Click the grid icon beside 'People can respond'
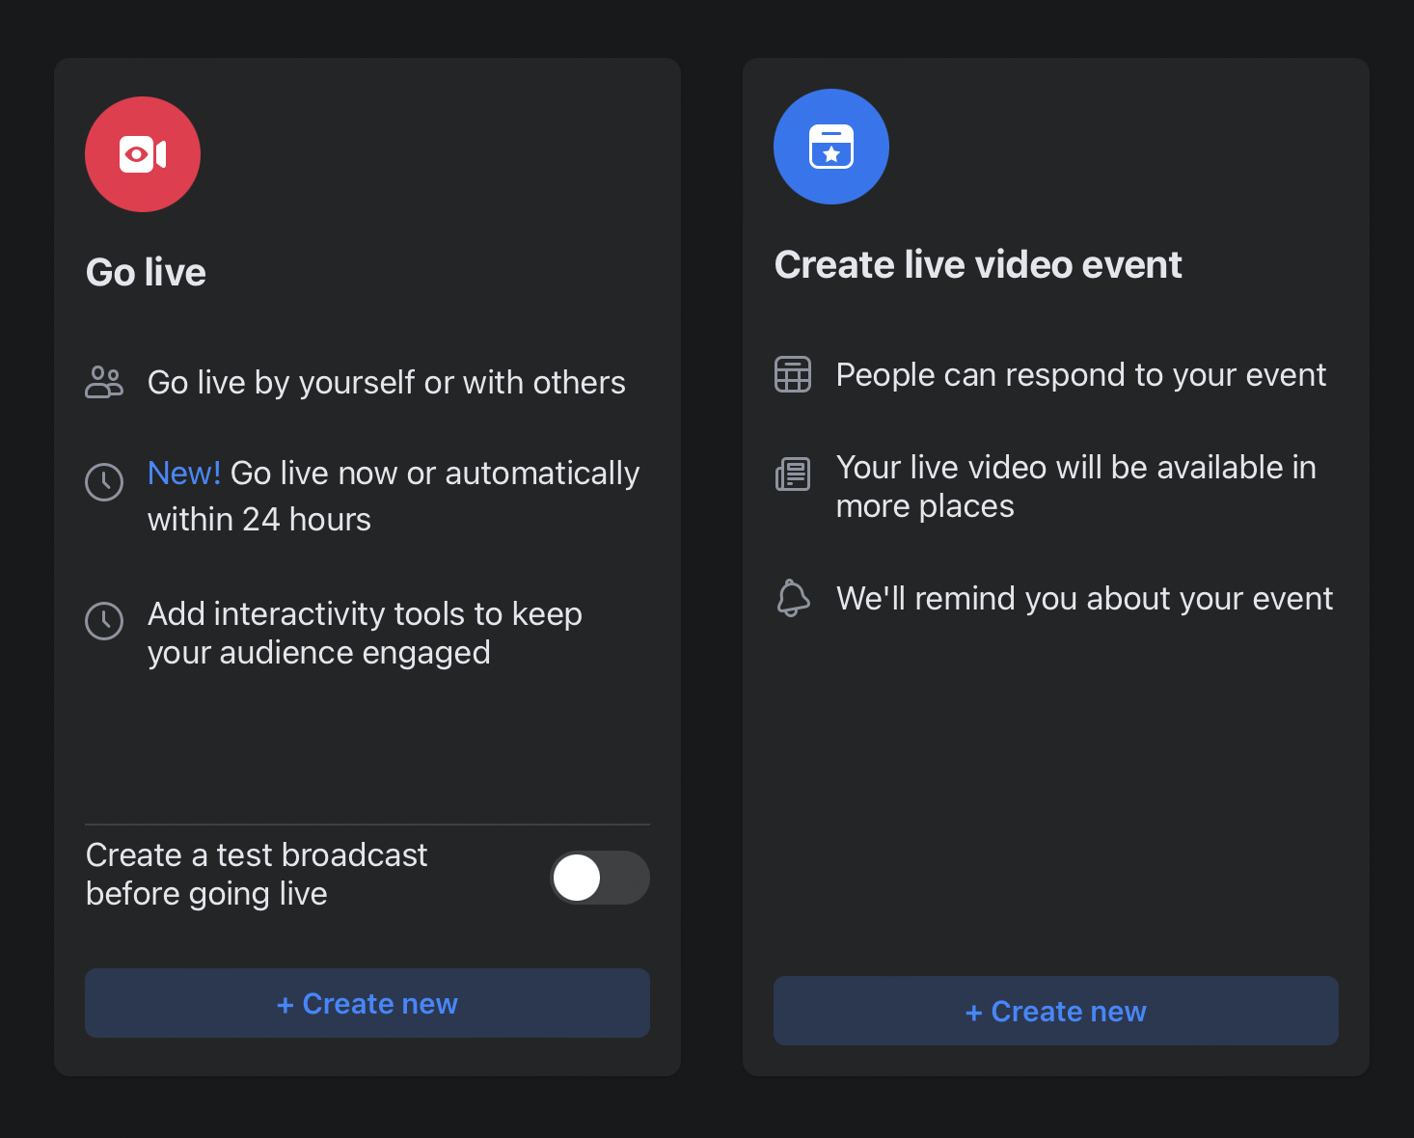Image resolution: width=1414 pixels, height=1138 pixels. point(793,374)
